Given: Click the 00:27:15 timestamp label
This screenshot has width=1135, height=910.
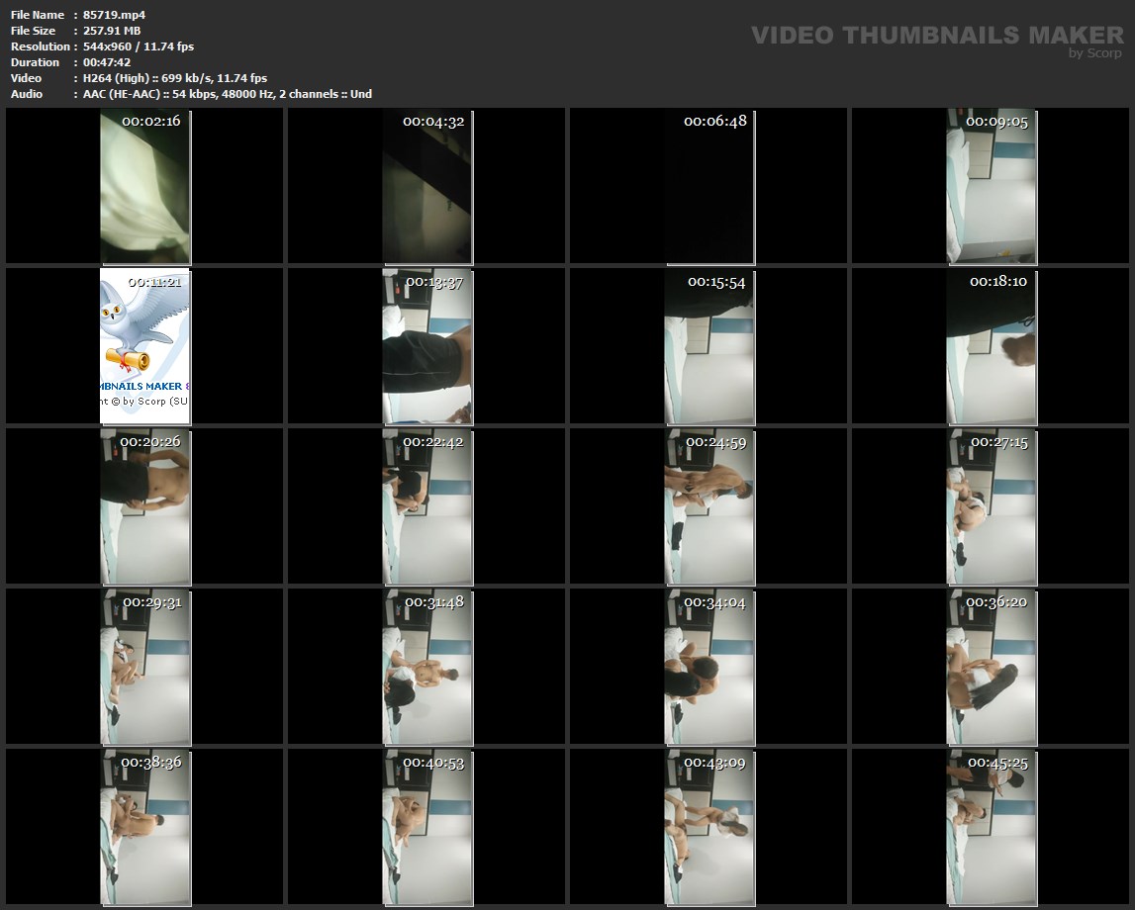Looking at the screenshot, I should tap(998, 442).
